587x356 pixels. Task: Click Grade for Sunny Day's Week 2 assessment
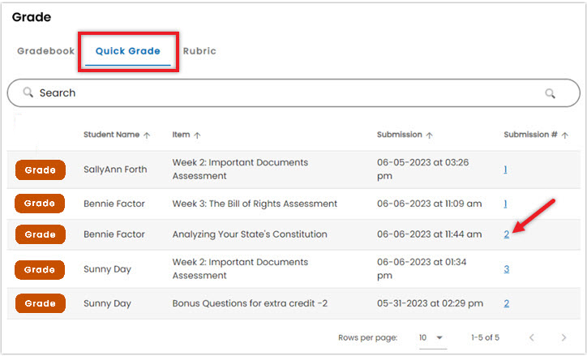click(x=40, y=269)
